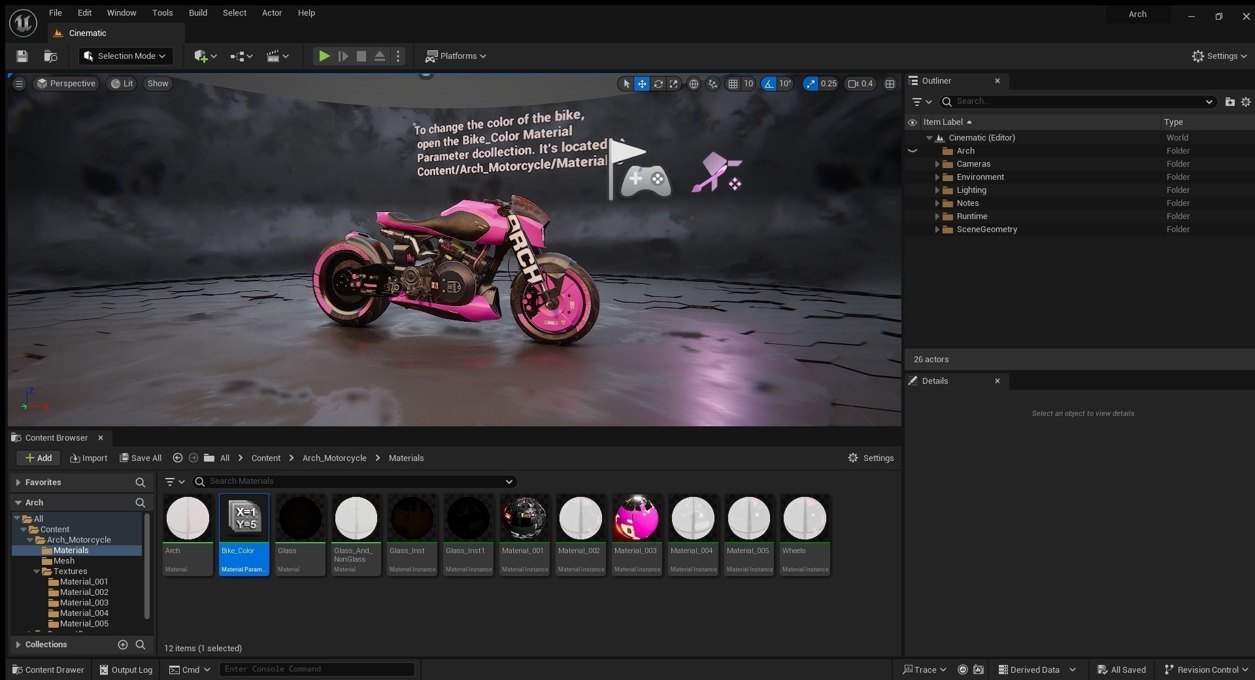Expand SceneGeometry folder in Outliner
The image size is (1255, 680).
(937, 229)
